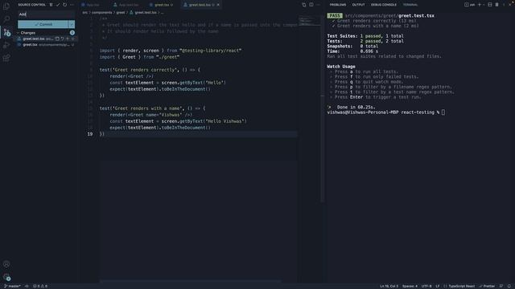Open file icon on greet.test.tsx row
This screenshot has width=515, height=289.
coord(57,39)
